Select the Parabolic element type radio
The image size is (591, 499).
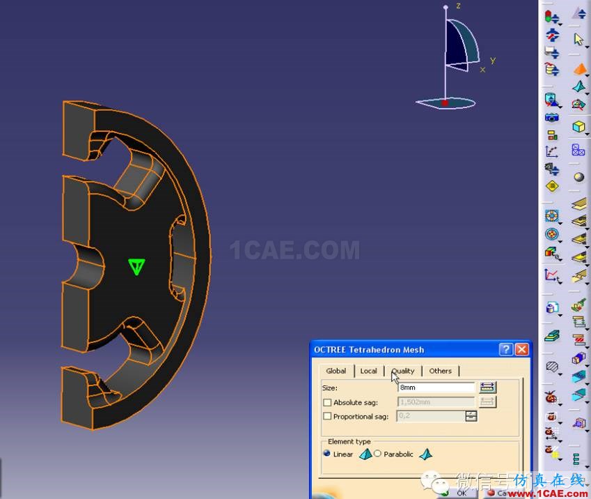[377, 453]
